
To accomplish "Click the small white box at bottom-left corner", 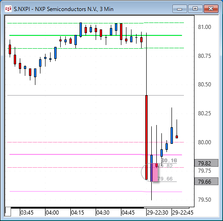I will pyautogui.click(x=8, y=212).
